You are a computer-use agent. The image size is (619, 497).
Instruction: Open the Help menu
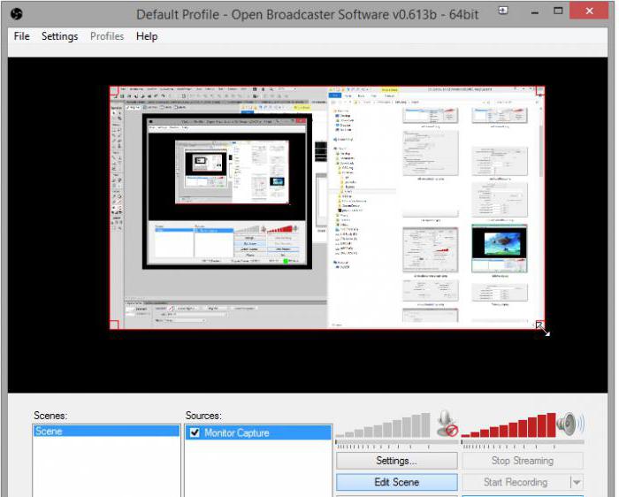pos(147,36)
